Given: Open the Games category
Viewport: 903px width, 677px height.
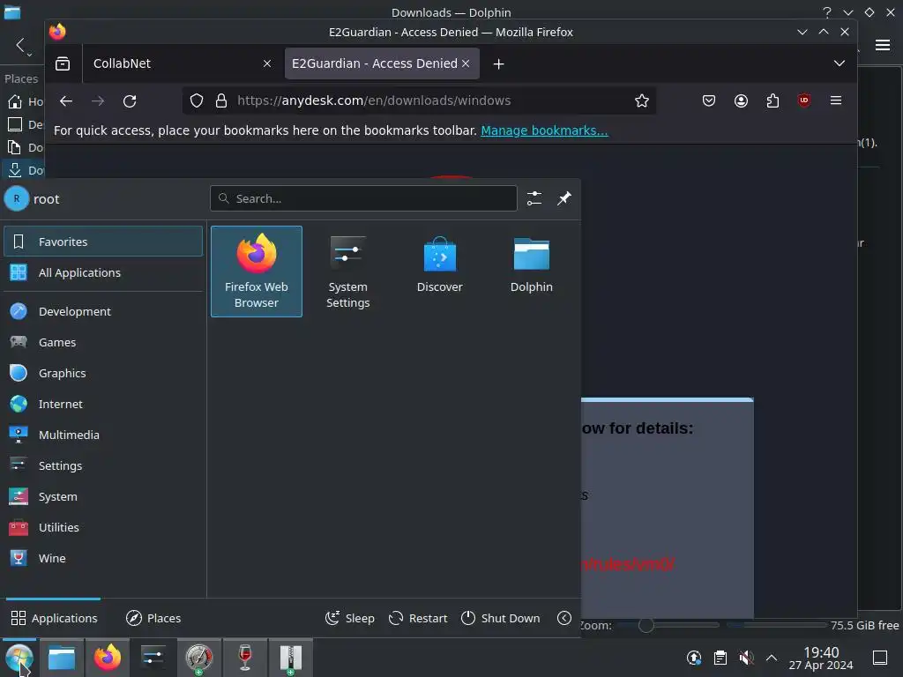Looking at the screenshot, I should click(x=103, y=343).
